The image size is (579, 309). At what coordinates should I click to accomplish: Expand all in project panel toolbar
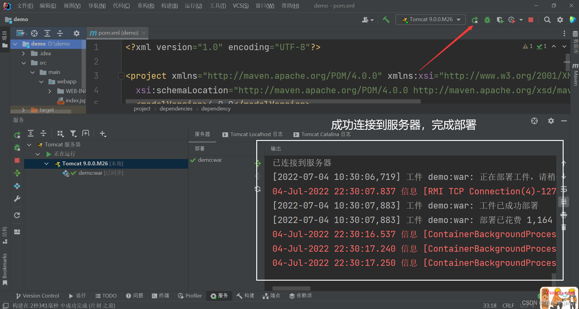point(47,33)
